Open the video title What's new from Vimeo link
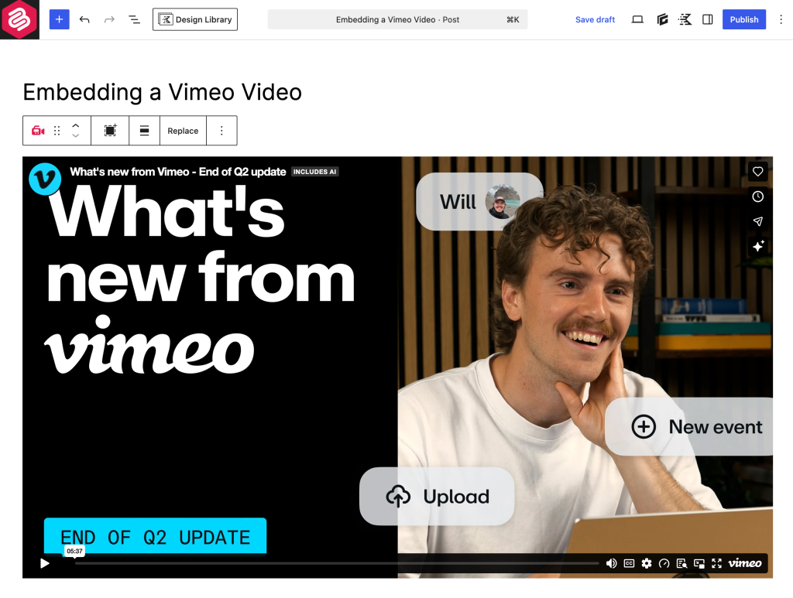Image resolution: width=793 pixels, height=598 pixels. coord(177,172)
